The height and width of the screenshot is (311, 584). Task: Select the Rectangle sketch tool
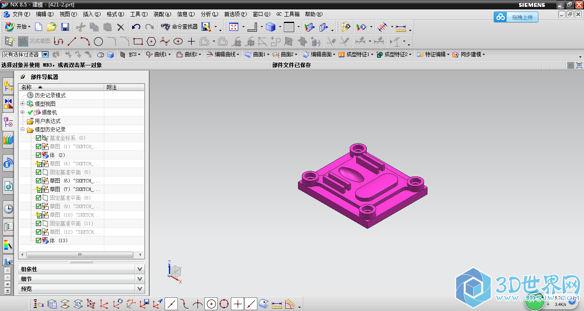click(x=138, y=41)
